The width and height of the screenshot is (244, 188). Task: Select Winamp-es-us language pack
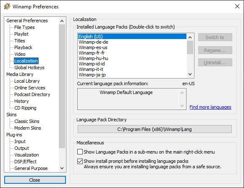coord(132,47)
